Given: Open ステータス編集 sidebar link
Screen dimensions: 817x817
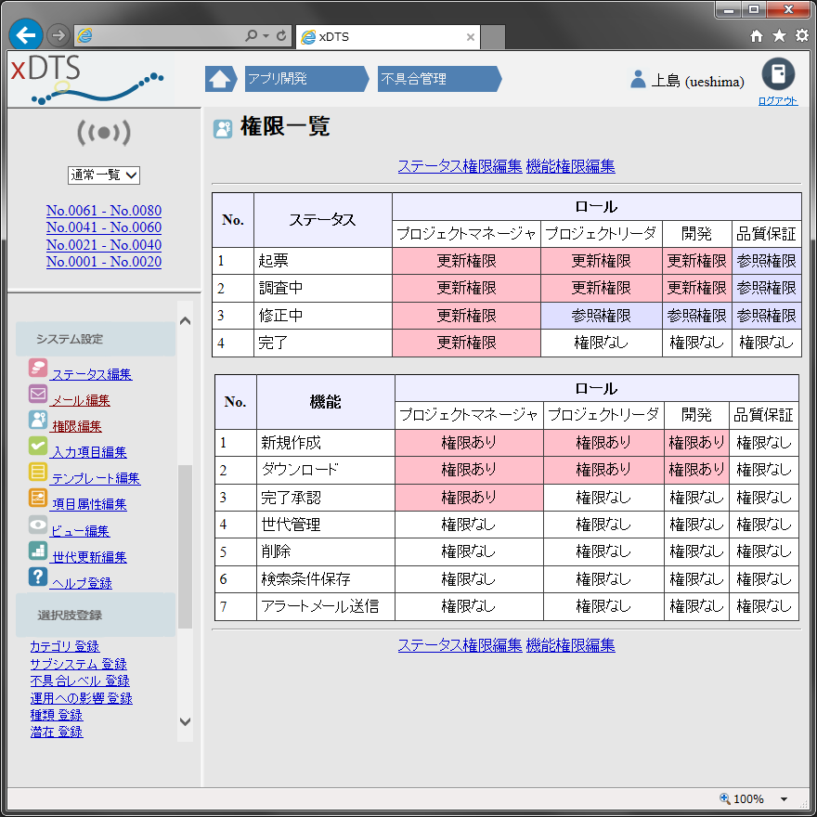Looking at the screenshot, I should [92, 375].
